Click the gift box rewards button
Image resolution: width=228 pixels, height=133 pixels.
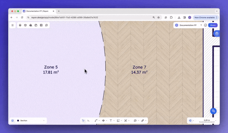pyautogui.click(x=217, y=34)
